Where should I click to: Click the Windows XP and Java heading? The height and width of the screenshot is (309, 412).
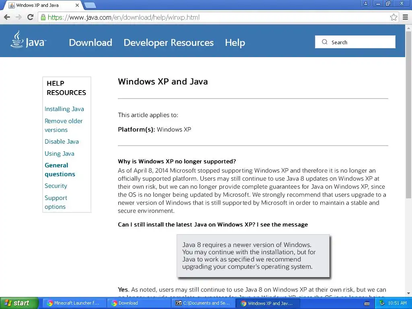pyautogui.click(x=163, y=81)
